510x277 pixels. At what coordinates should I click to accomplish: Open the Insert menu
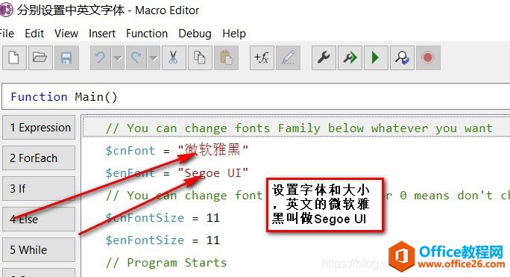point(102,34)
